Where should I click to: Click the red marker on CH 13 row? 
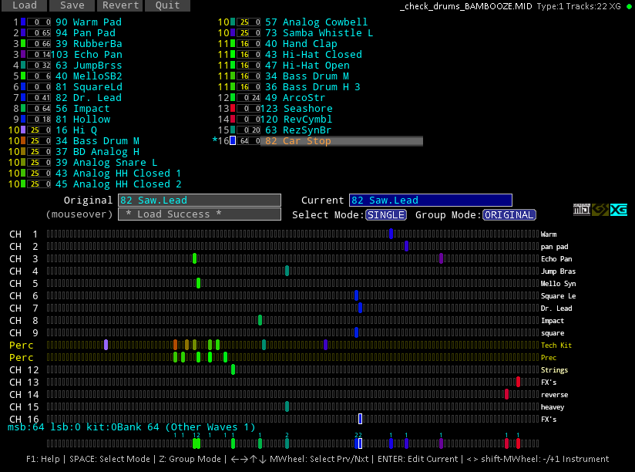click(x=518, y=382)
